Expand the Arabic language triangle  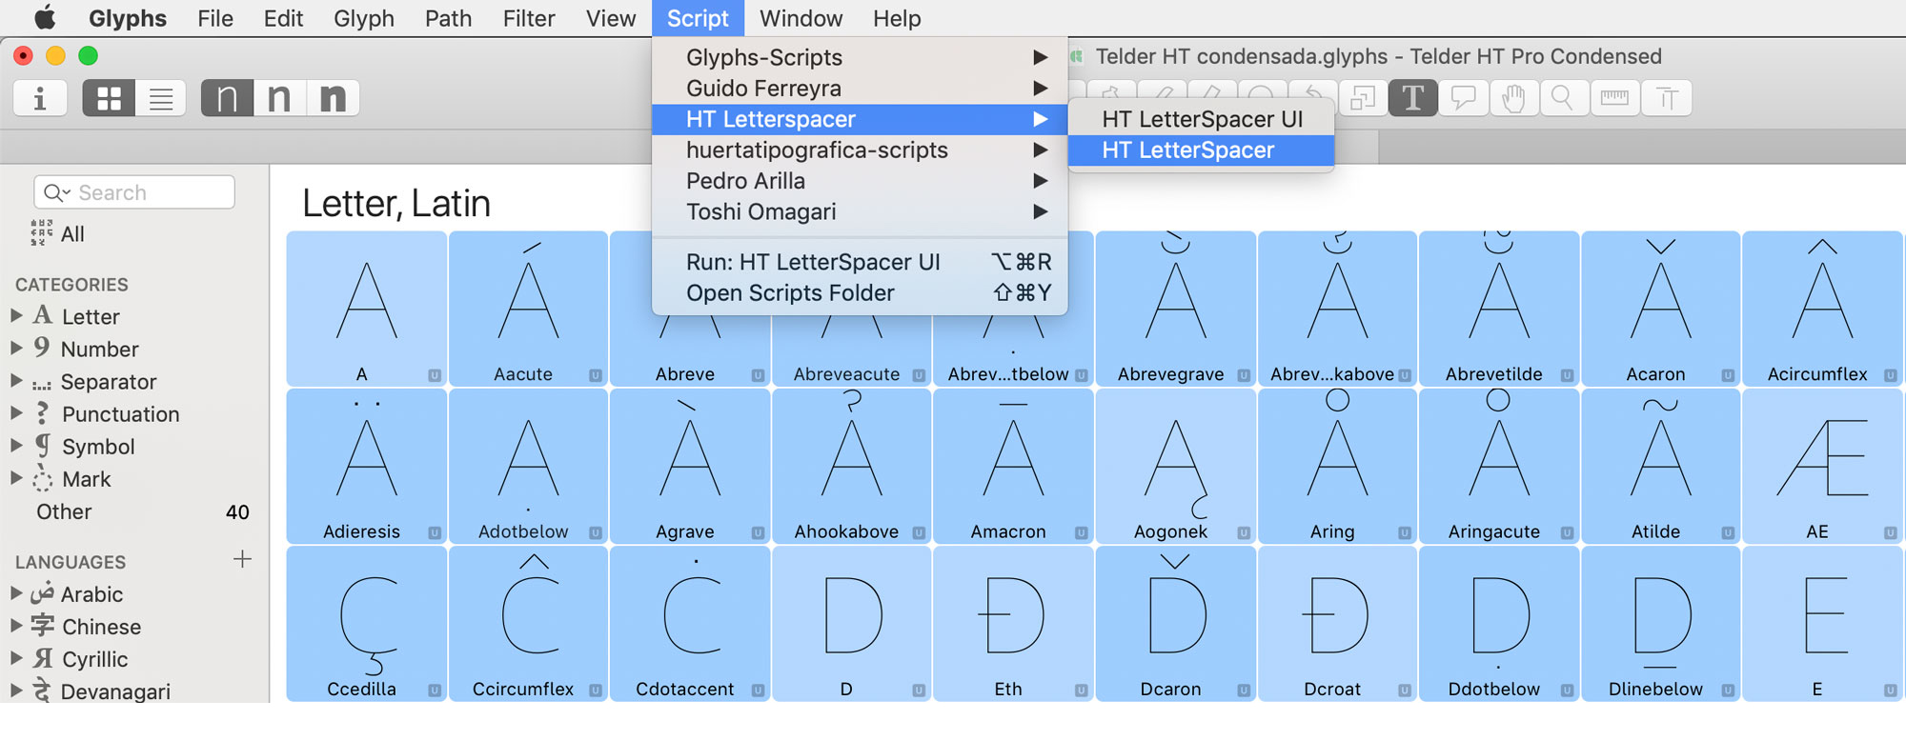16,592
